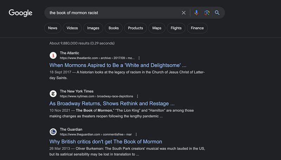Switch to the Images filter

click(93, 28)
